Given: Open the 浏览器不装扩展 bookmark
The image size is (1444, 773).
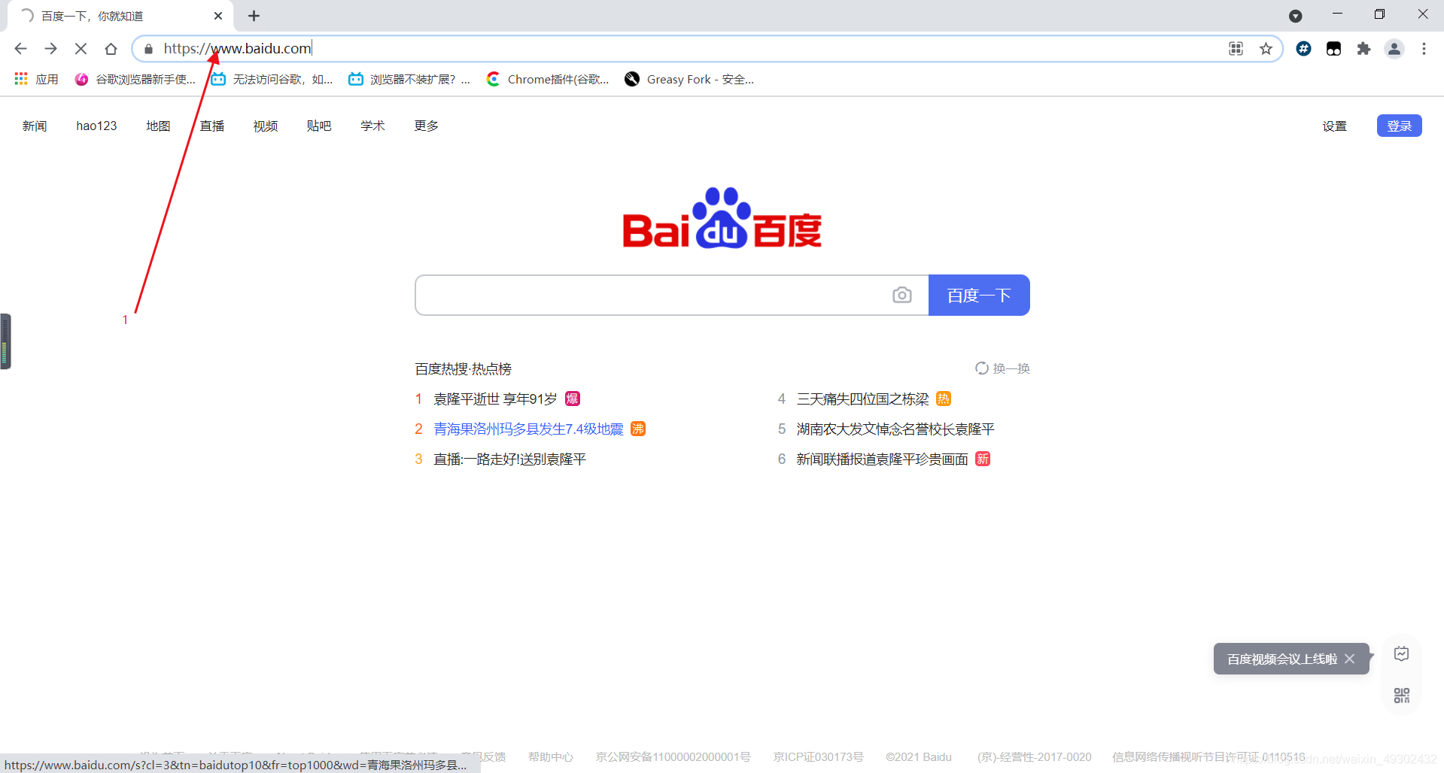Looking at the screenshot, I should 409,79.
